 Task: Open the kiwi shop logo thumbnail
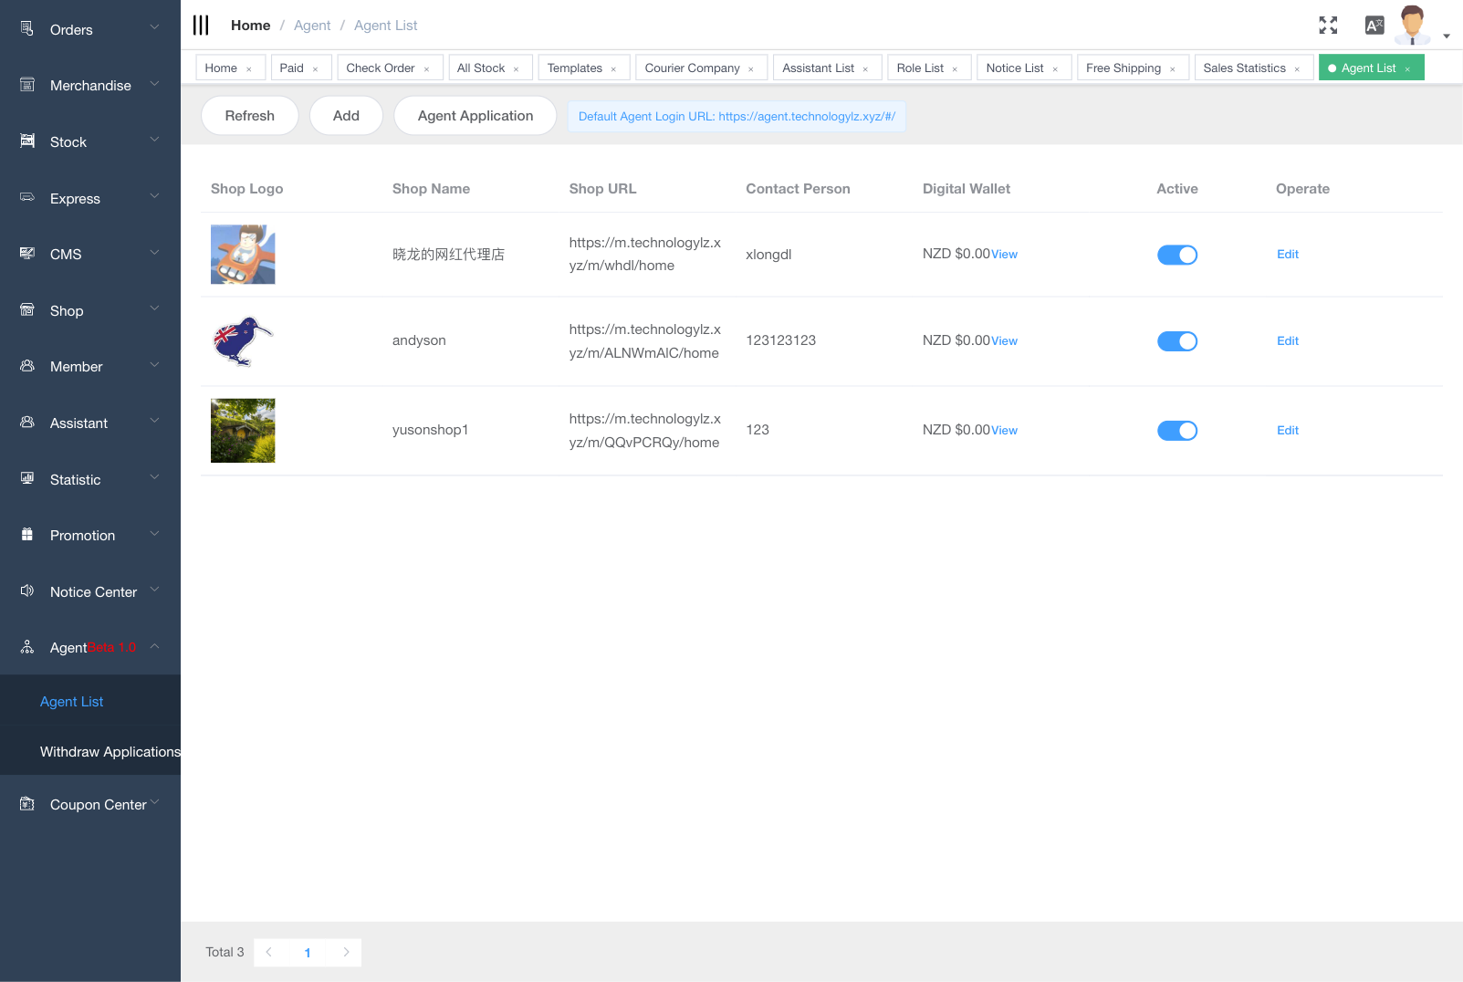click(242, 340)
